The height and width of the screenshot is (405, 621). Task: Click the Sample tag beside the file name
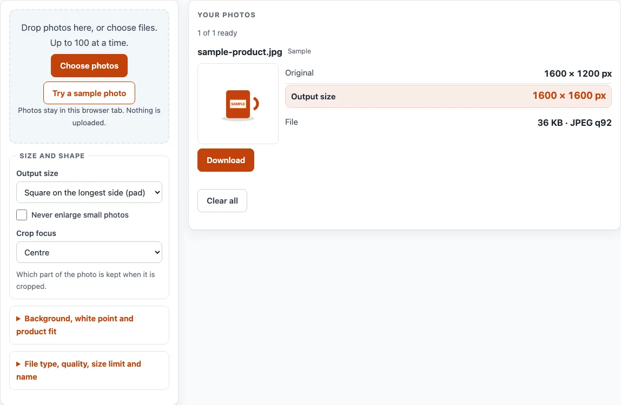coord(299,51)
